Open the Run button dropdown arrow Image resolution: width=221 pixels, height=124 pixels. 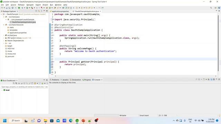pyautogui.click(x=29, y=8)
